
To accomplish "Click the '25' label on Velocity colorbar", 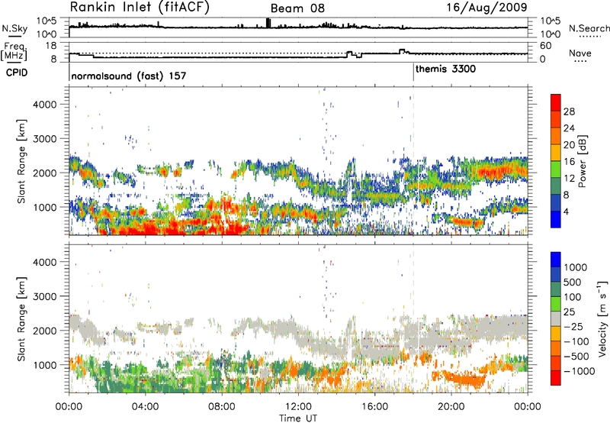I will pyautogui.click(x=569, y=312).
